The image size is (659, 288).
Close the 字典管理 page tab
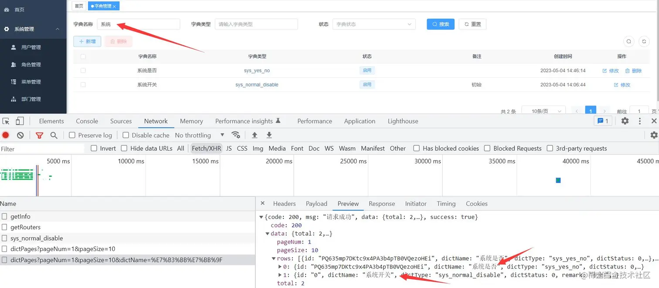pyautogui.click(x=114, y=7)
